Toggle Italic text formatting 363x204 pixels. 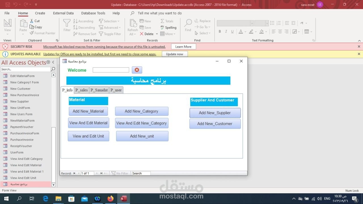click(x=226, y=31)
